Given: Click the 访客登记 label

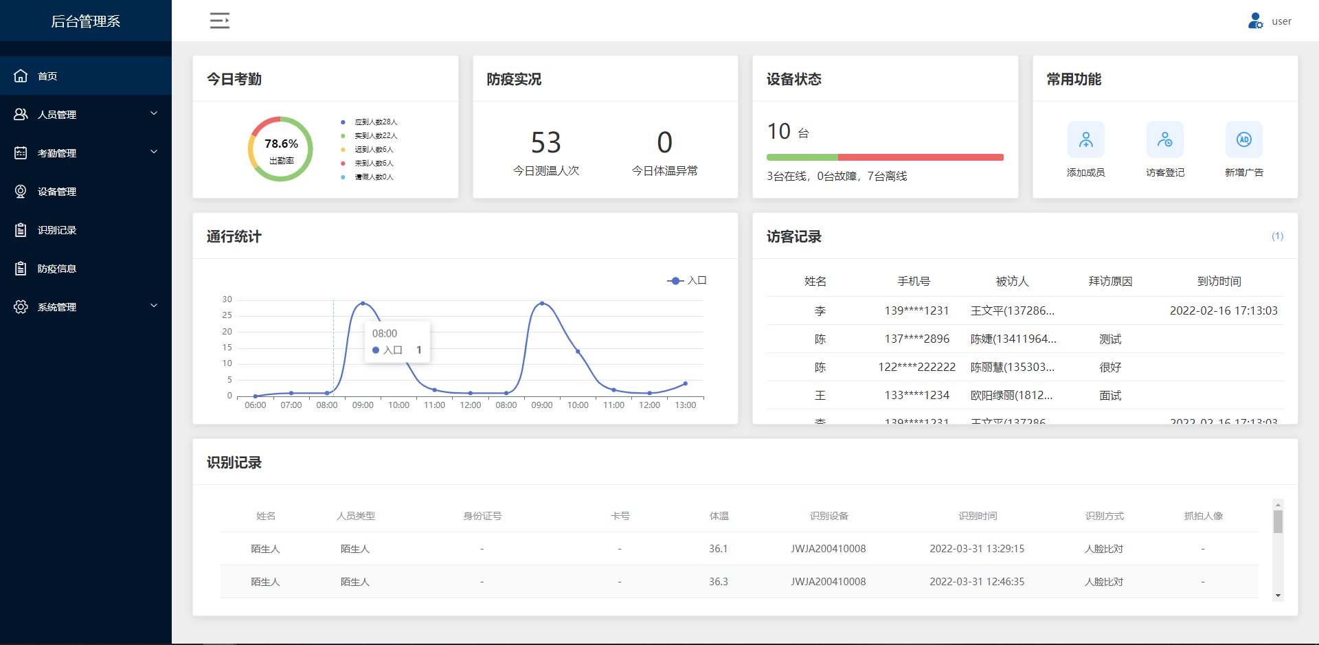Looking at the screenshot, I should click(1165, 172).
